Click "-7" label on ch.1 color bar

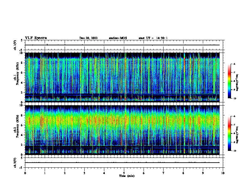(234, 73)
